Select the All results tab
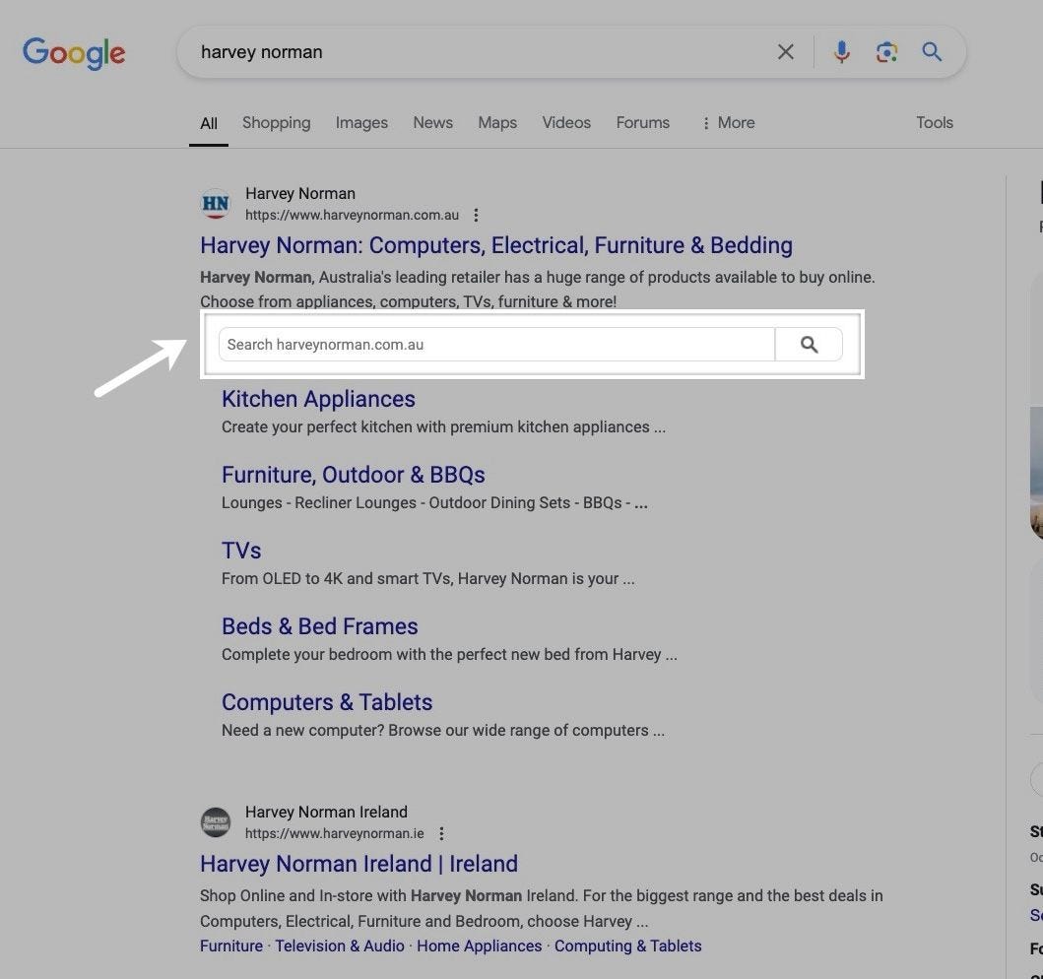The height and width of the screenshot is (979, 1043). (208, 124)
